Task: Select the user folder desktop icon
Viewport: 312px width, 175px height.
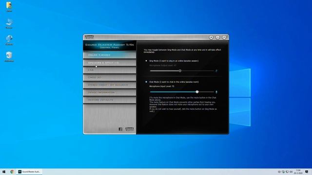Action: point(9,7)
